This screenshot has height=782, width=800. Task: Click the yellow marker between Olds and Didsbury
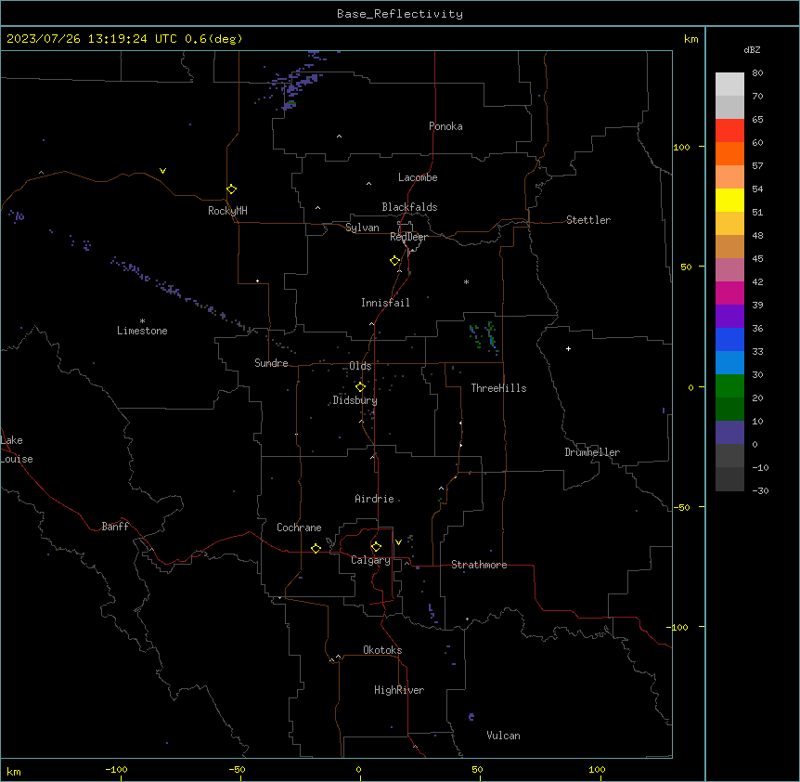coord(360,387)
